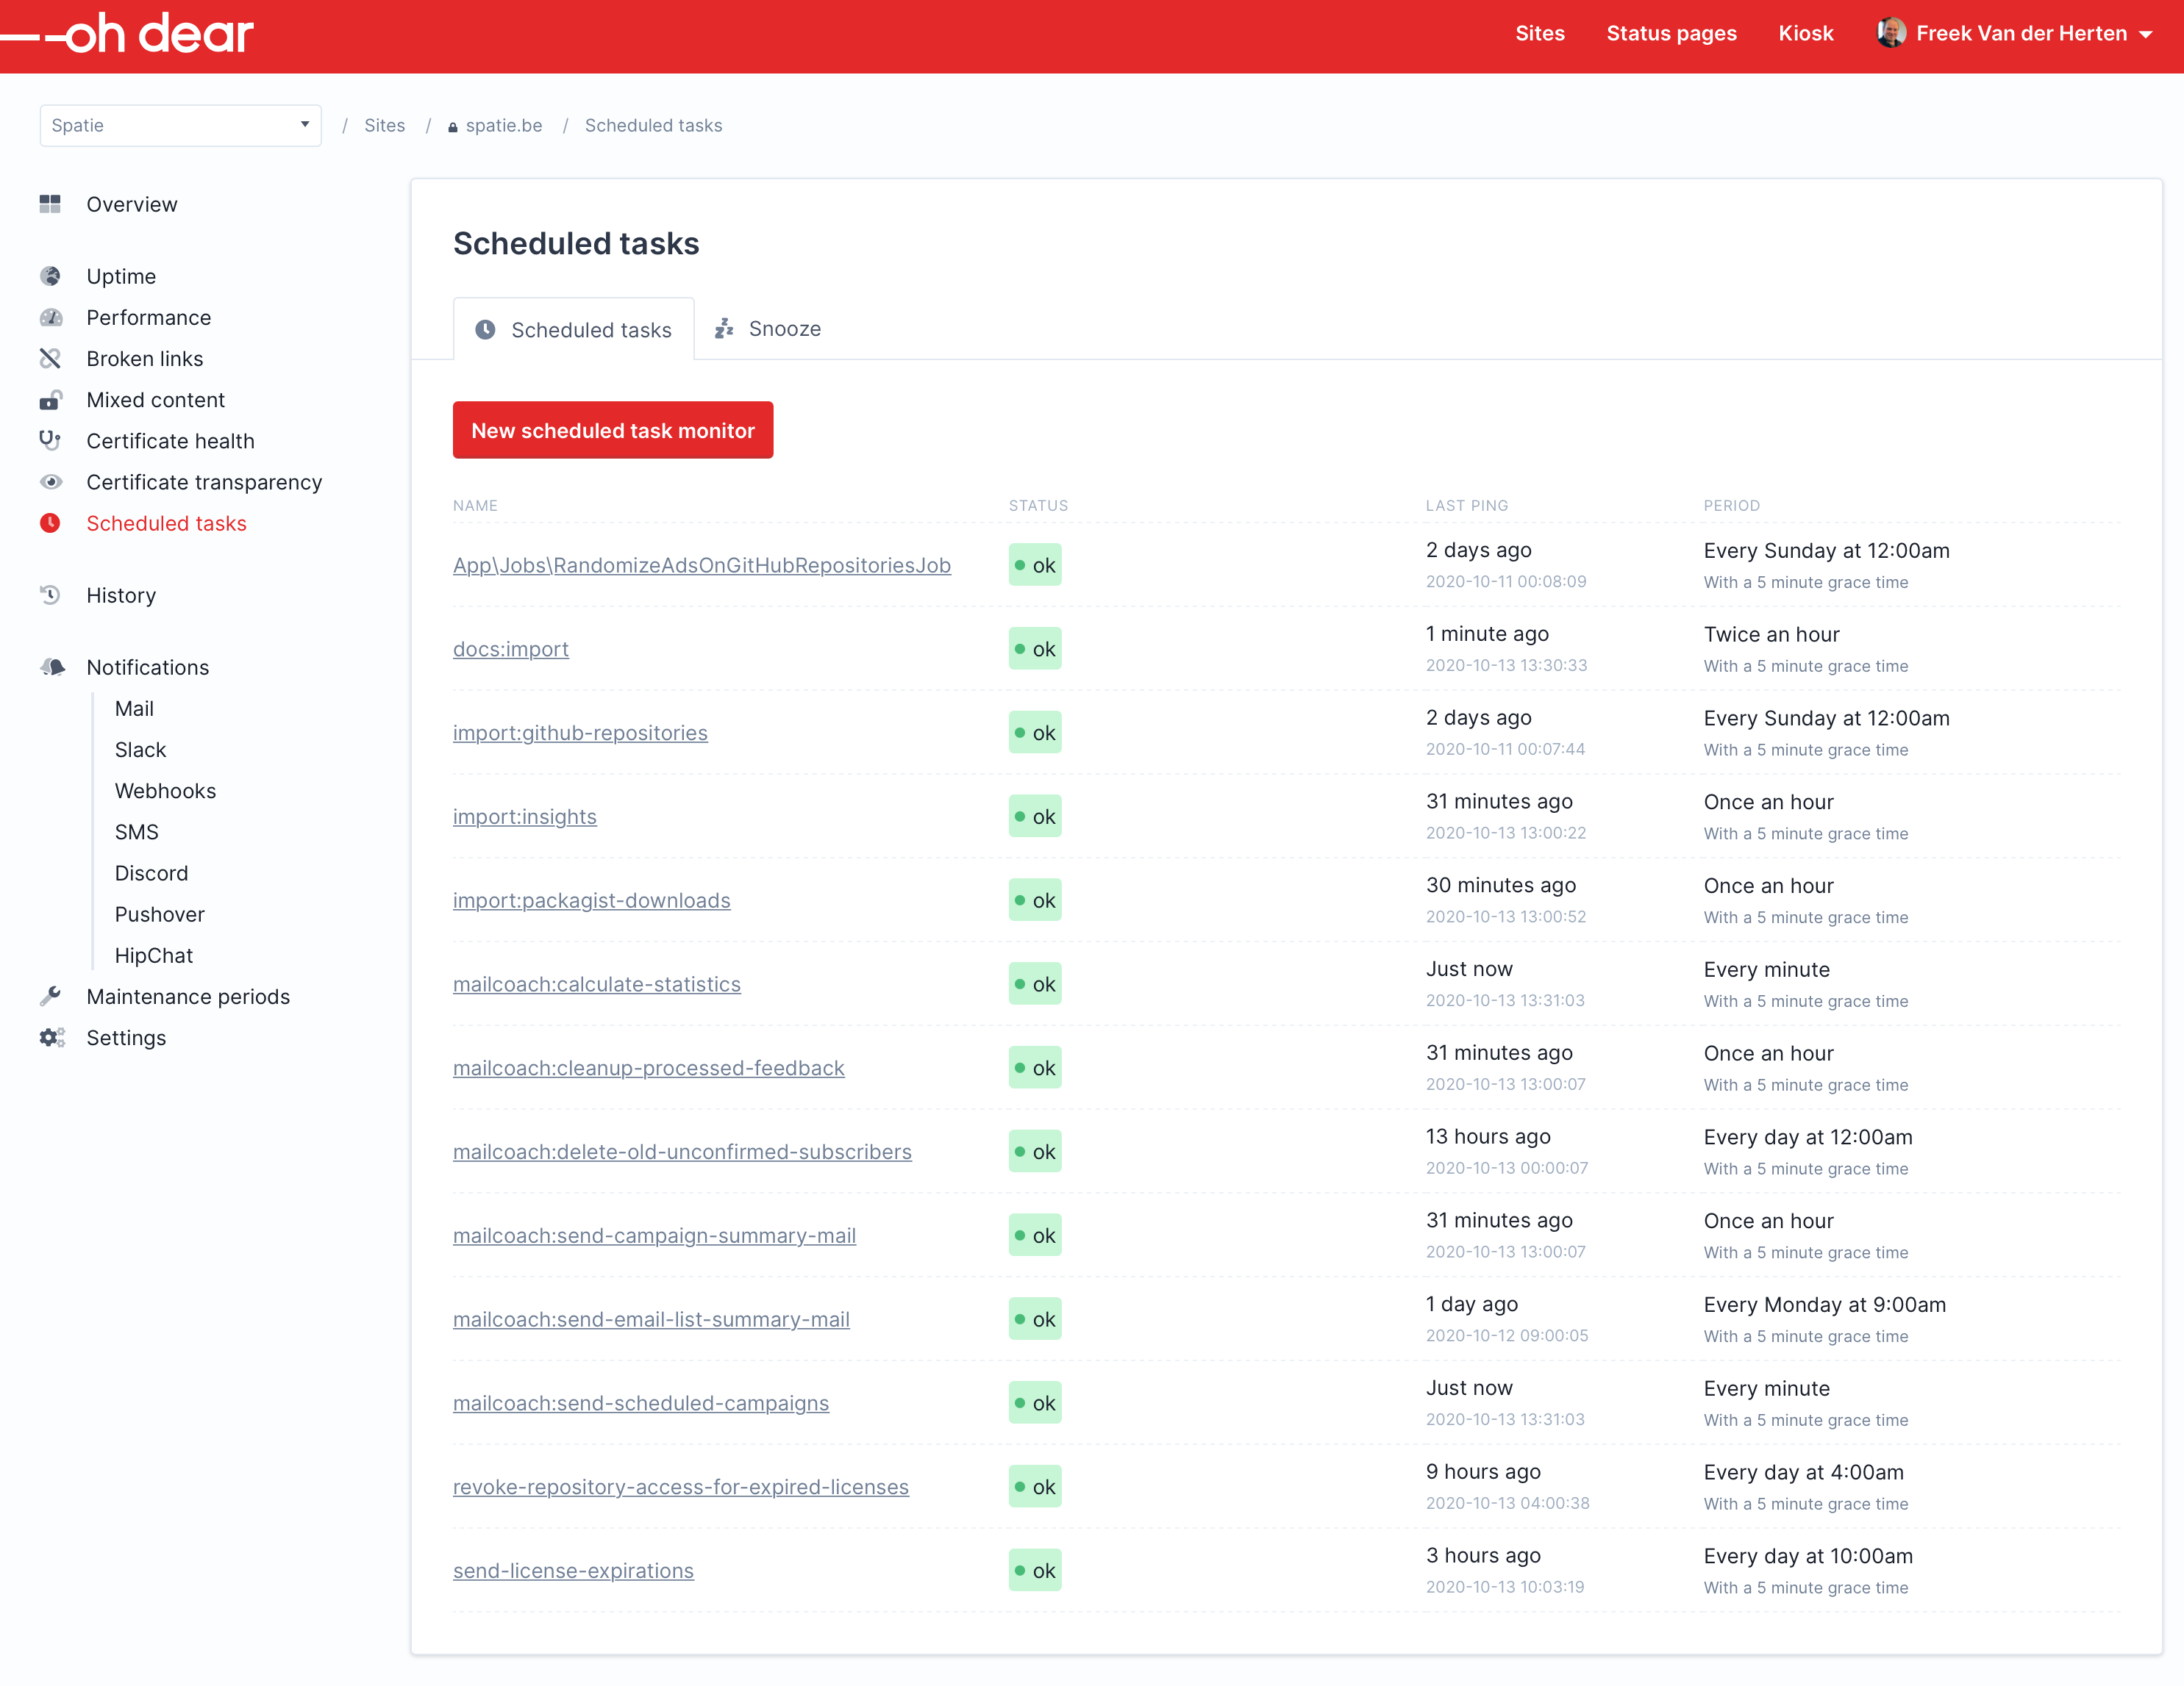Open send-license-expirations task link
Image resolution: width=2184 pixels, height=1686 pixels.
point(573,1570)
